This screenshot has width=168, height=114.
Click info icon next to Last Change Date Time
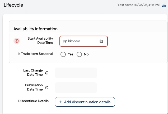click(x=47, y=73)
